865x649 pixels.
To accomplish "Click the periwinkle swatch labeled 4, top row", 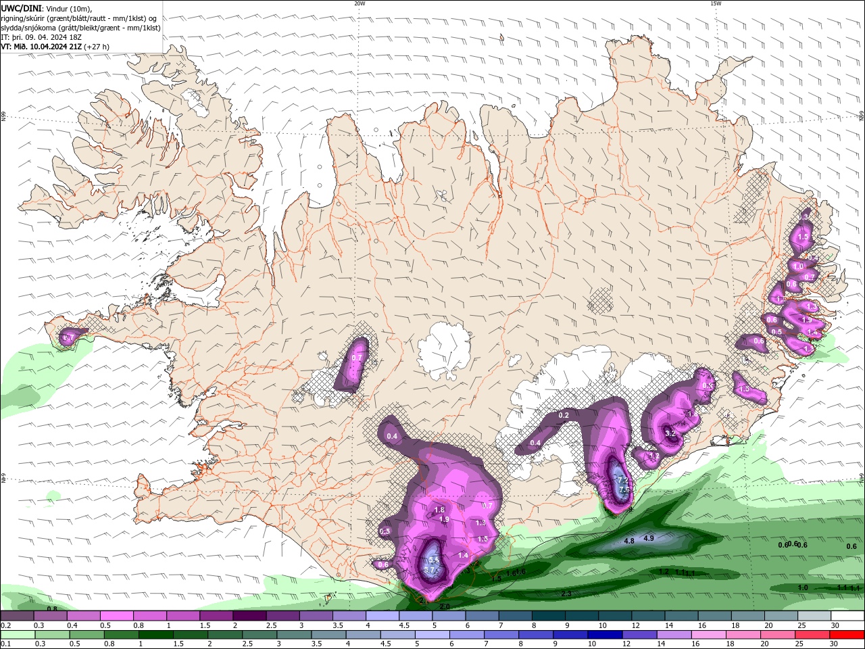I will pos(382,616).
